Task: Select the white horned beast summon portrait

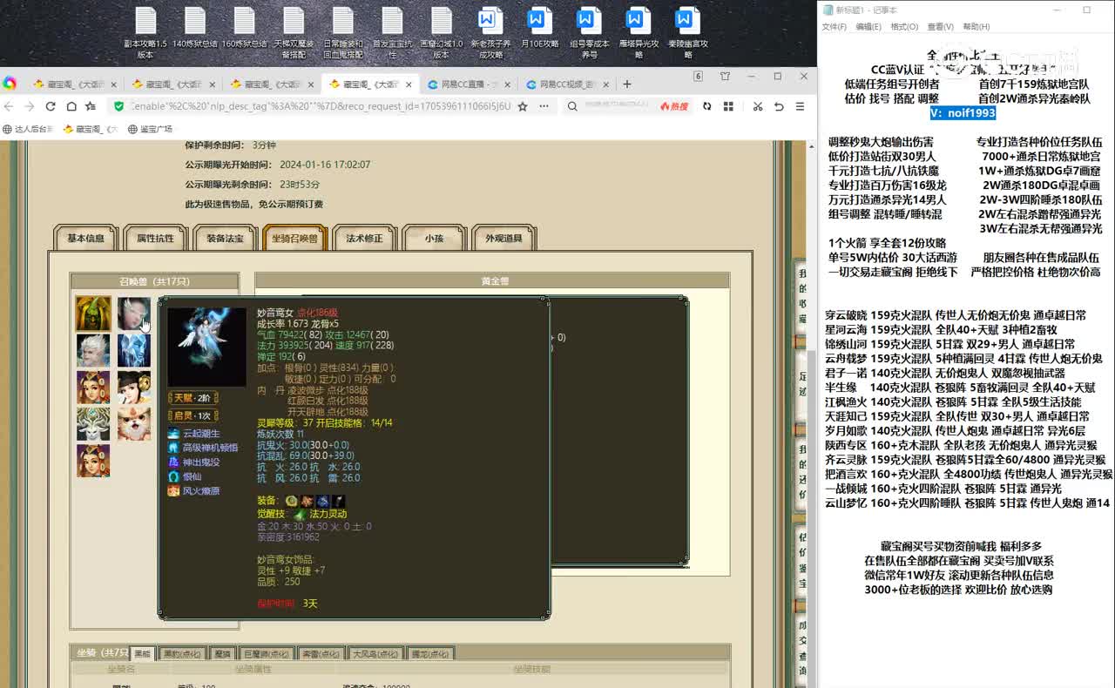Action: 93,424
